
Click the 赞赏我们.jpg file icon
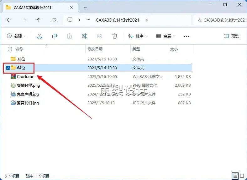[x=13, y=103]
